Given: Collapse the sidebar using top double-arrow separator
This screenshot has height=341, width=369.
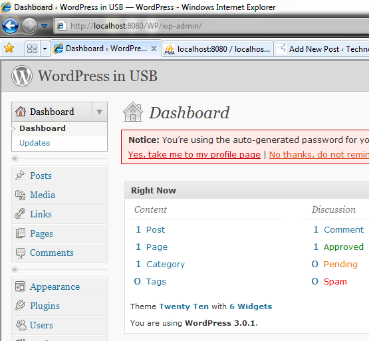Looking at the screenshot, I should [15, 158].
